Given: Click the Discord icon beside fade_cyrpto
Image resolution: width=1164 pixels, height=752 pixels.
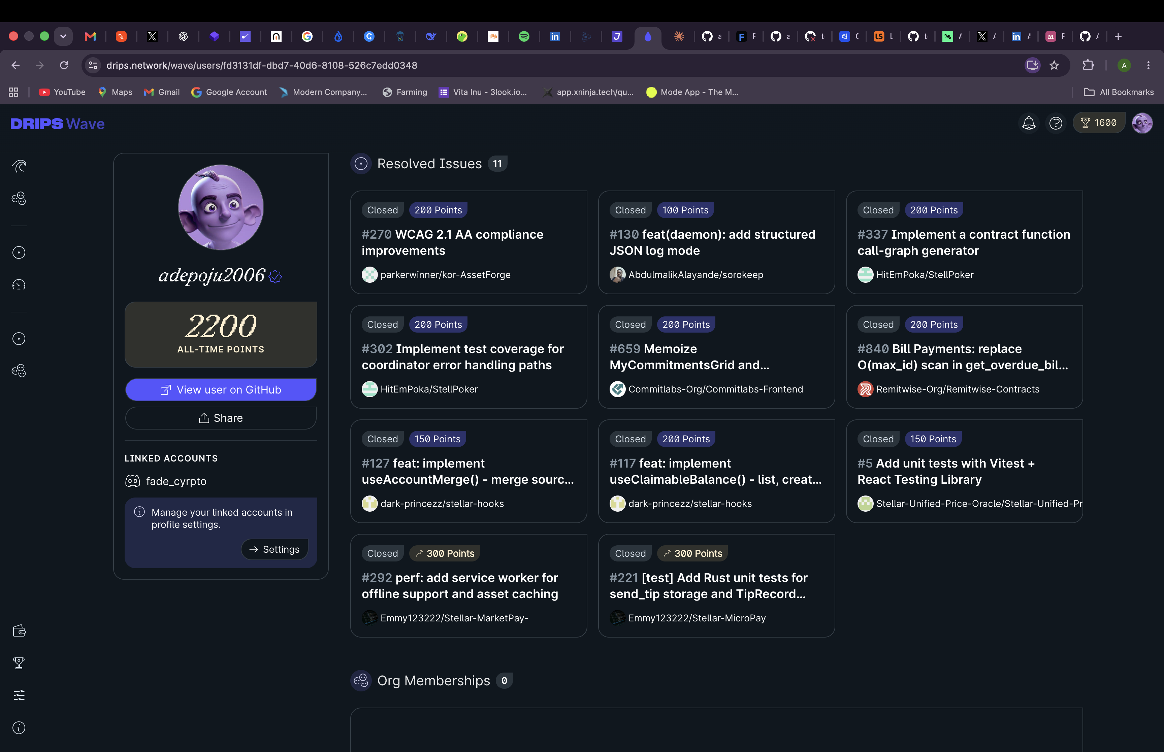Looking at the screenshot, I should tap(133, 481).
